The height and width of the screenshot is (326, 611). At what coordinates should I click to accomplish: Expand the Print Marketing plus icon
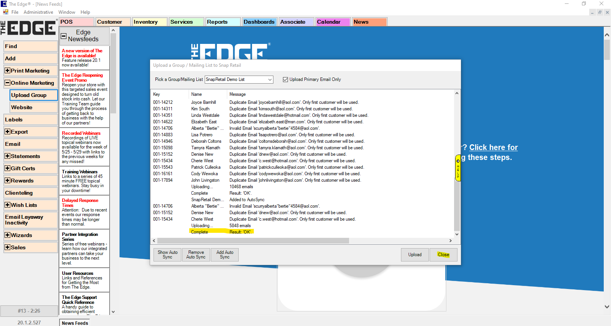[x=7, y=71]
